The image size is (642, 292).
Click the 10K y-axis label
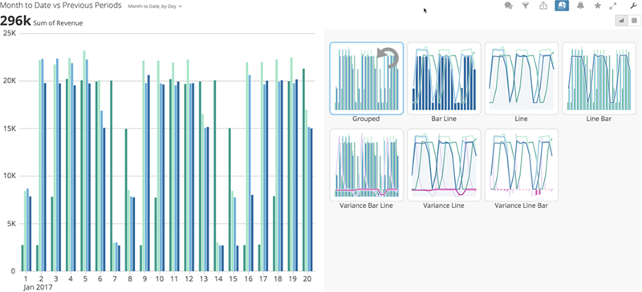(x=9, y=176)
